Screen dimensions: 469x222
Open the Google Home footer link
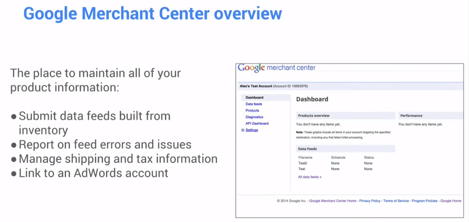coord(451,201)
